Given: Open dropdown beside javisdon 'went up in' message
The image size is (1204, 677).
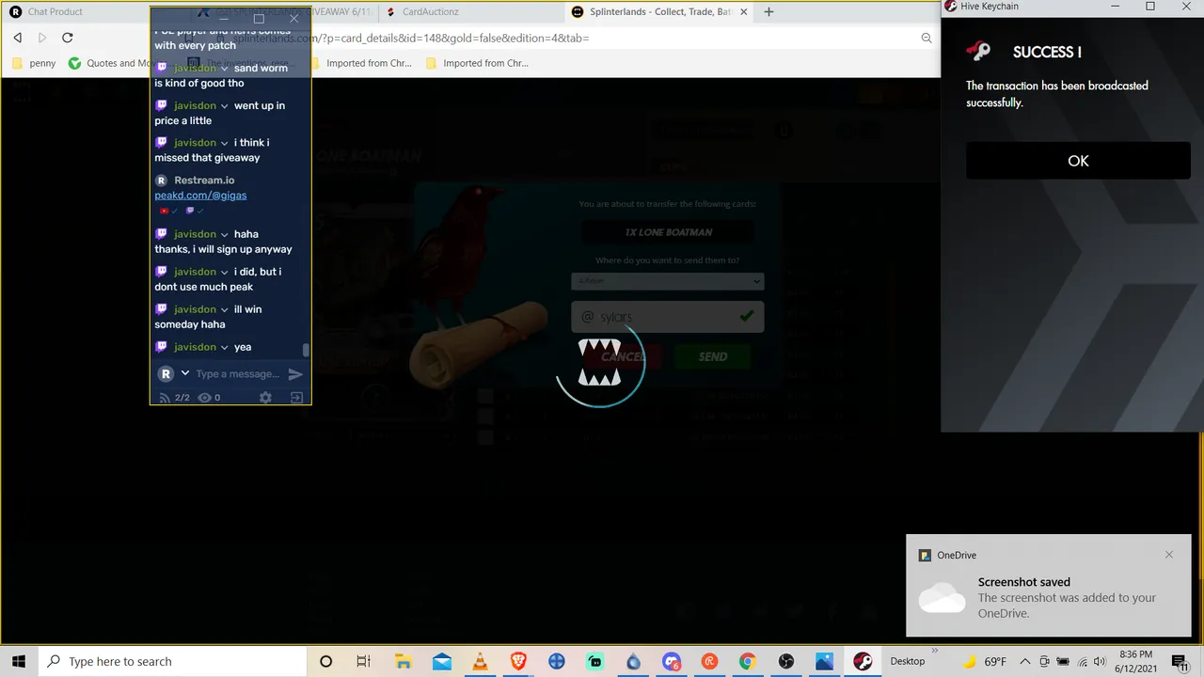Looking at the screenshot, I should [x=224, y=106].
